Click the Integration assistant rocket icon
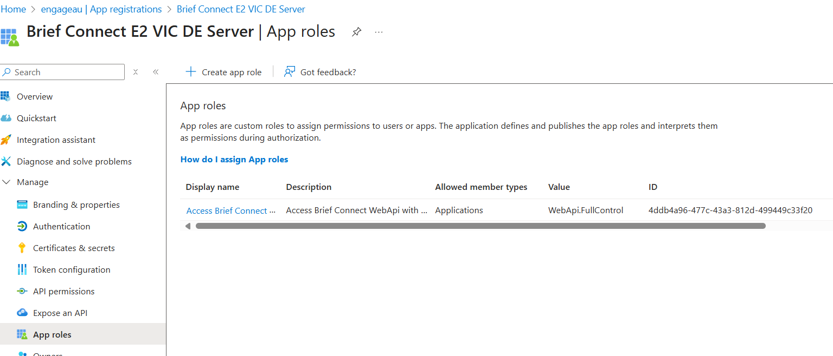This screenshot has height=356, width=833. (x=5, y=140)
